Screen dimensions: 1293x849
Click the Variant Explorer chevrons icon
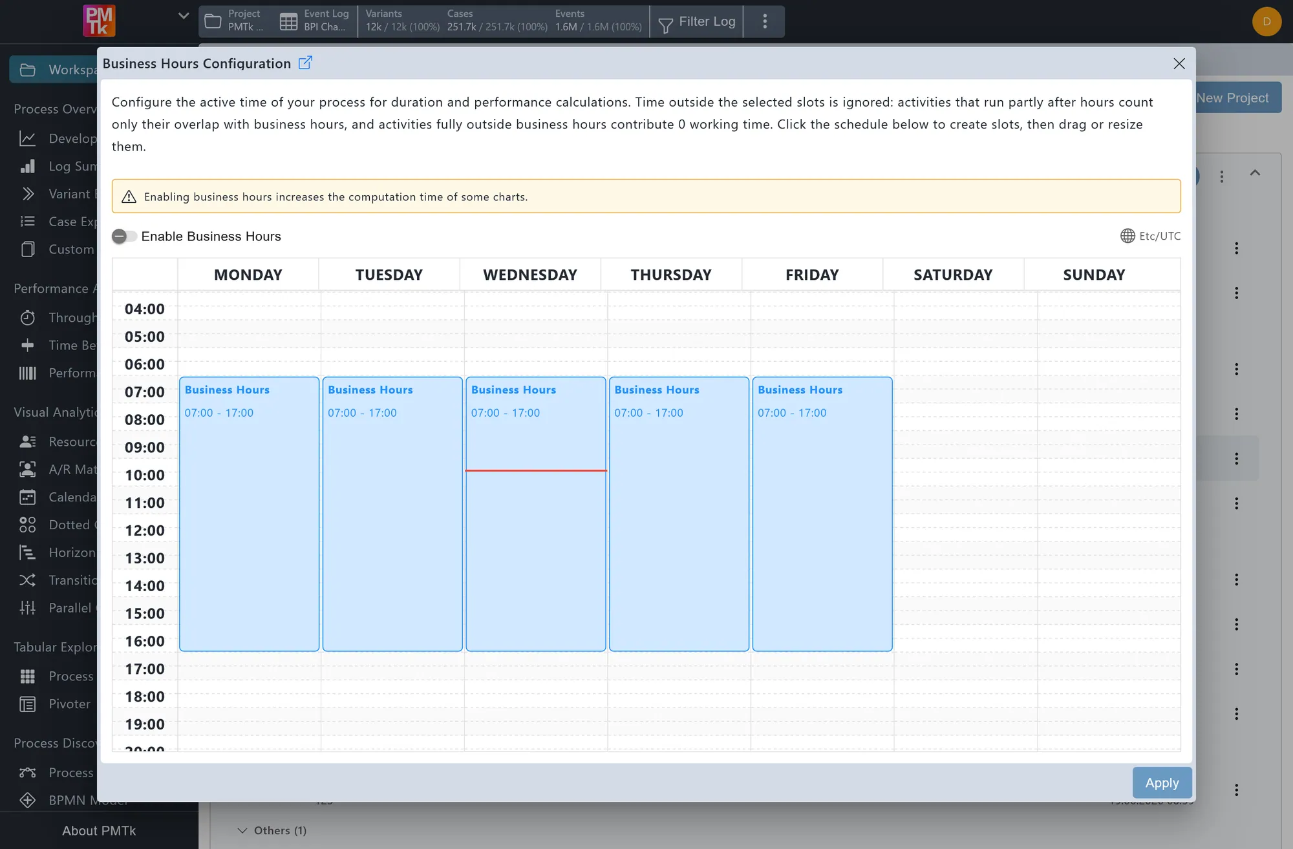27,194
